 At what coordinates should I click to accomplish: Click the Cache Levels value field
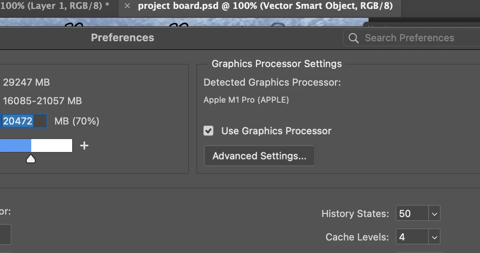click(412, 237)
